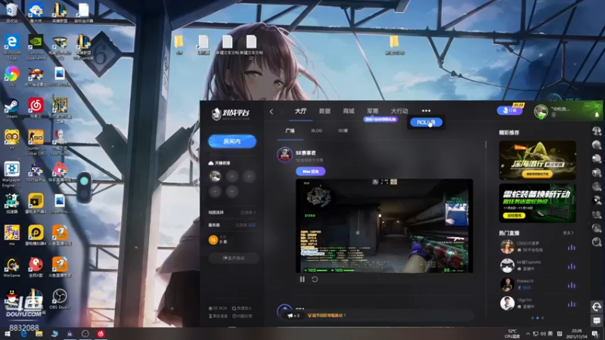
Task: Open the YY desktop shortcut
Action: point(11,140)
